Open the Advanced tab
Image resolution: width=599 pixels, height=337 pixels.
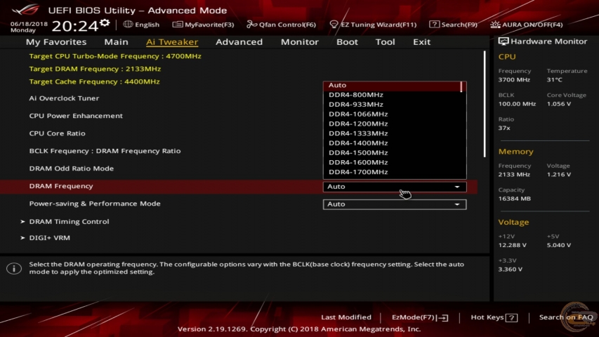click(239, 41)
